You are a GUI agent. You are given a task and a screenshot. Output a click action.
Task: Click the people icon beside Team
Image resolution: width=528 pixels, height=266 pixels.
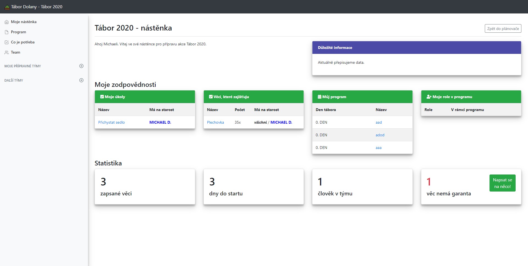[7, 52]
